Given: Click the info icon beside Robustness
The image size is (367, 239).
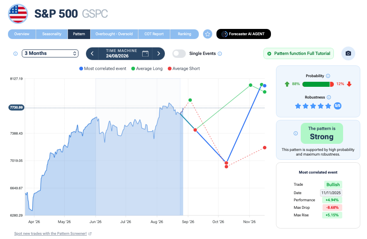Looking at the screenshot, I should pyautogui.click(x=328, y=97).
